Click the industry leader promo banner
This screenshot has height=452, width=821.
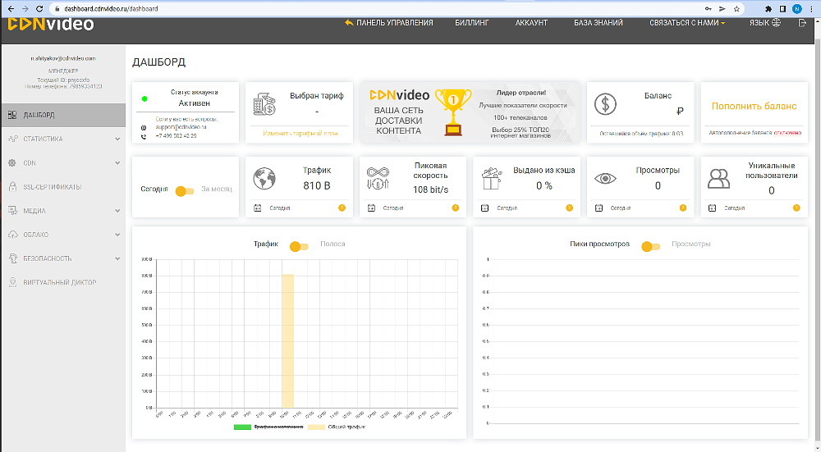[x=470, y=112]
